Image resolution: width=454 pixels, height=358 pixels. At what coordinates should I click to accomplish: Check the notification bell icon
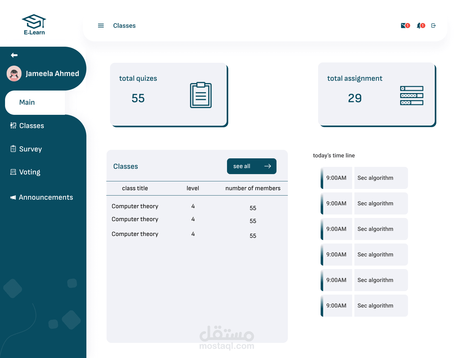point(421,26)
